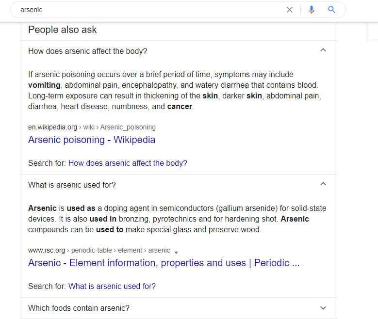
Task: Open "Arsenic poisoning - Wikipedia" link
Action: (x=92, y=140)
